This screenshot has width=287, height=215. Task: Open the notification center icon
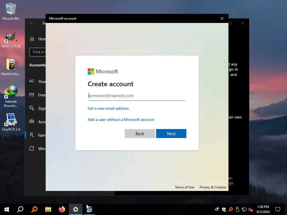click(x=278, y=209)
